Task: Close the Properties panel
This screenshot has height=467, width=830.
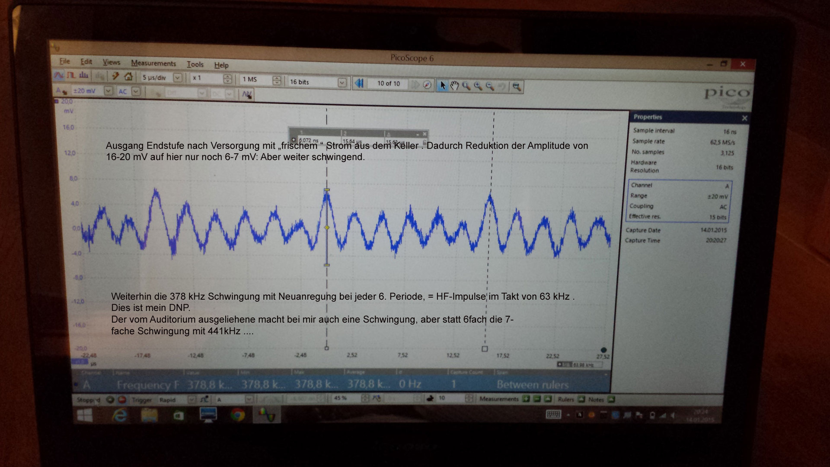Action: tap(744, 118)
